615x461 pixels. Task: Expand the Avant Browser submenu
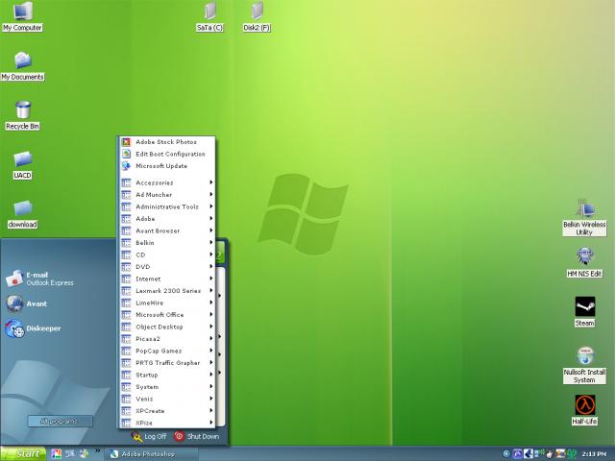166,230
